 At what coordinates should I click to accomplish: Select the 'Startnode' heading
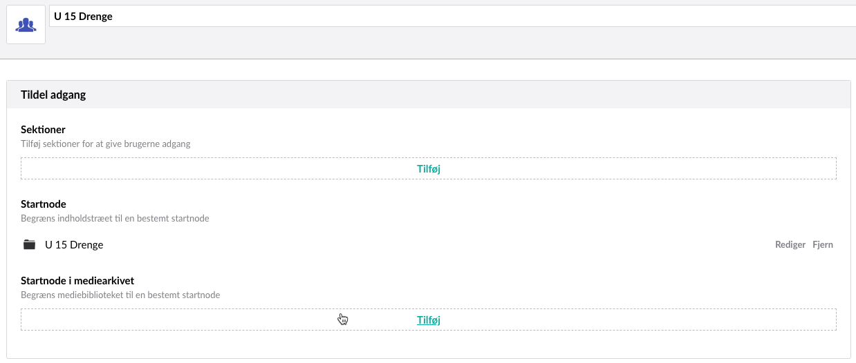coord(44,204)
